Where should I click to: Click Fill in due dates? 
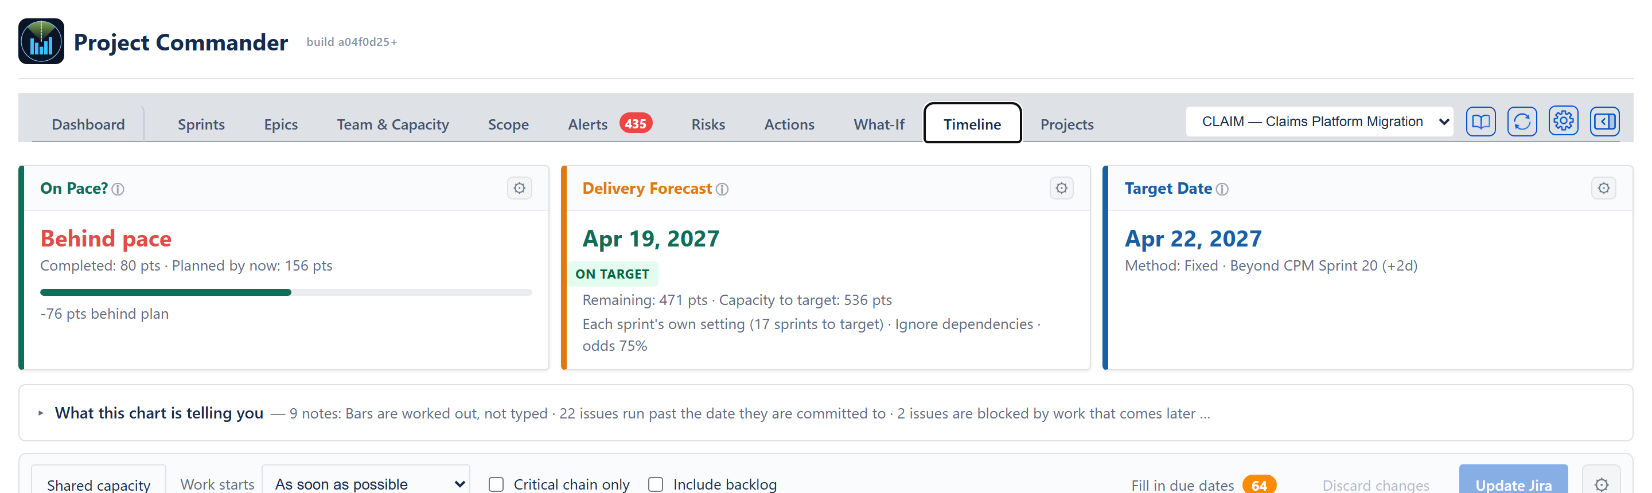point(1183,486)
